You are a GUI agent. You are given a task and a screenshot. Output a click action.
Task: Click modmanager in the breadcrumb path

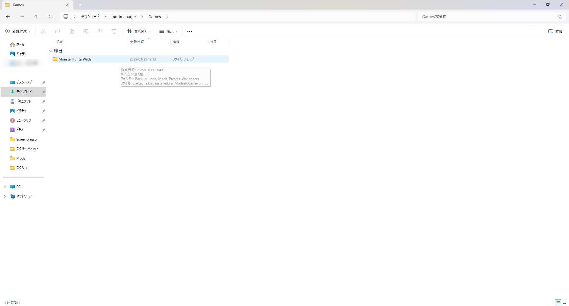pyautogui.click(x=124, y=17)
